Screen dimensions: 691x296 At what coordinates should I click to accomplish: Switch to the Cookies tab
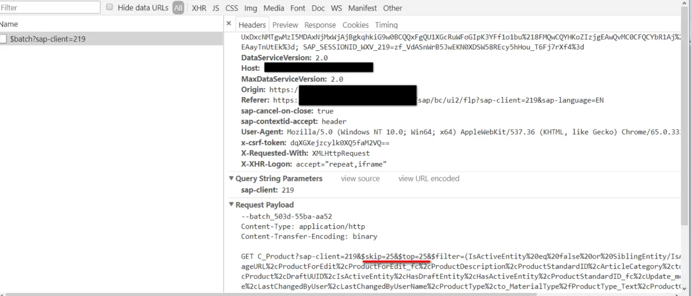pyautogui.click(x=356, y=25)
